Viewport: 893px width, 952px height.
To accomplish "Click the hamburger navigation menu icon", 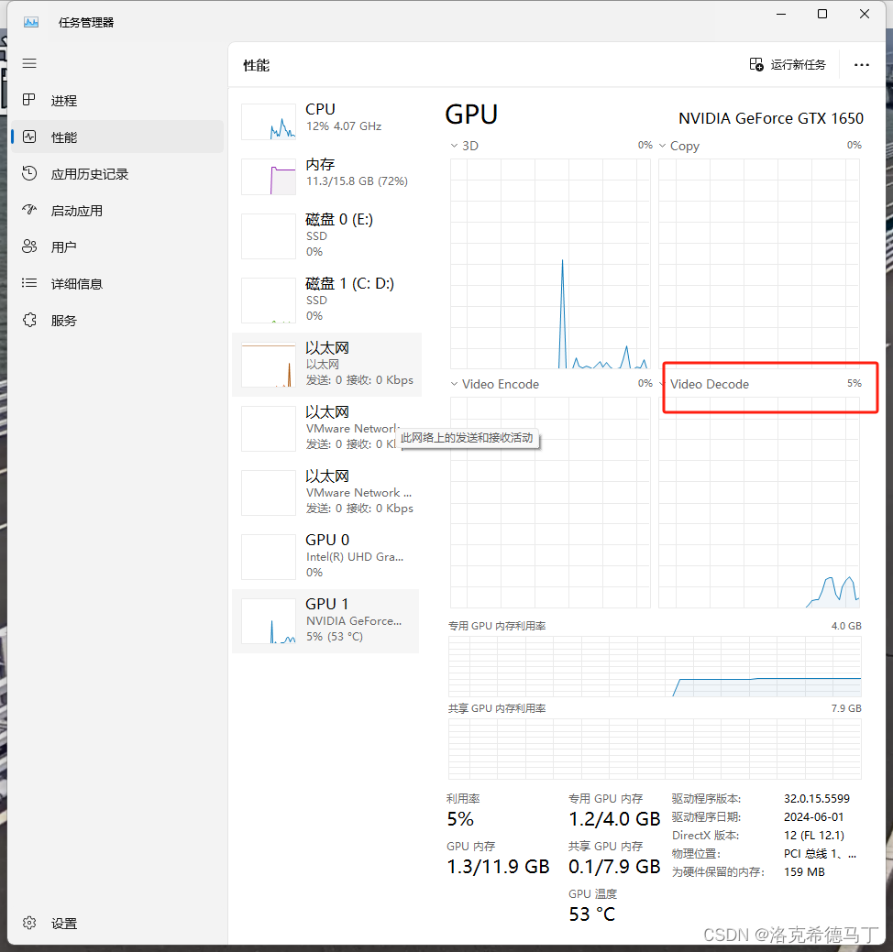I will (x=28, y=63).
